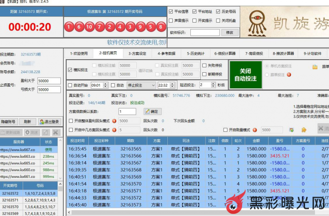Open the yellow folder icon near 跟单

[x=315, y=67]
